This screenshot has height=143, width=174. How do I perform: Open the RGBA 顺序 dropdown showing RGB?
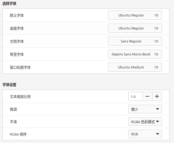pos(145,134)
